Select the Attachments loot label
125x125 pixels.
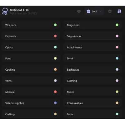[74, 47]
